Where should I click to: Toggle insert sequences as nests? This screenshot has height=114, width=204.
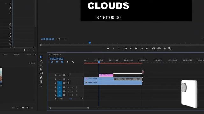click(52, 62)
